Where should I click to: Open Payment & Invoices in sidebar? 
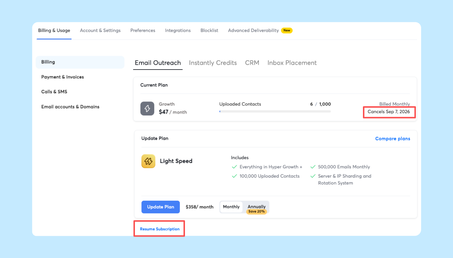(x=63, y=77)
